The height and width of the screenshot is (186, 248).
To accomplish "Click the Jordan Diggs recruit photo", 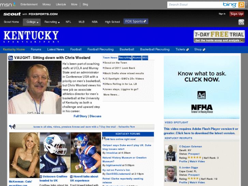I will (171, 174).
